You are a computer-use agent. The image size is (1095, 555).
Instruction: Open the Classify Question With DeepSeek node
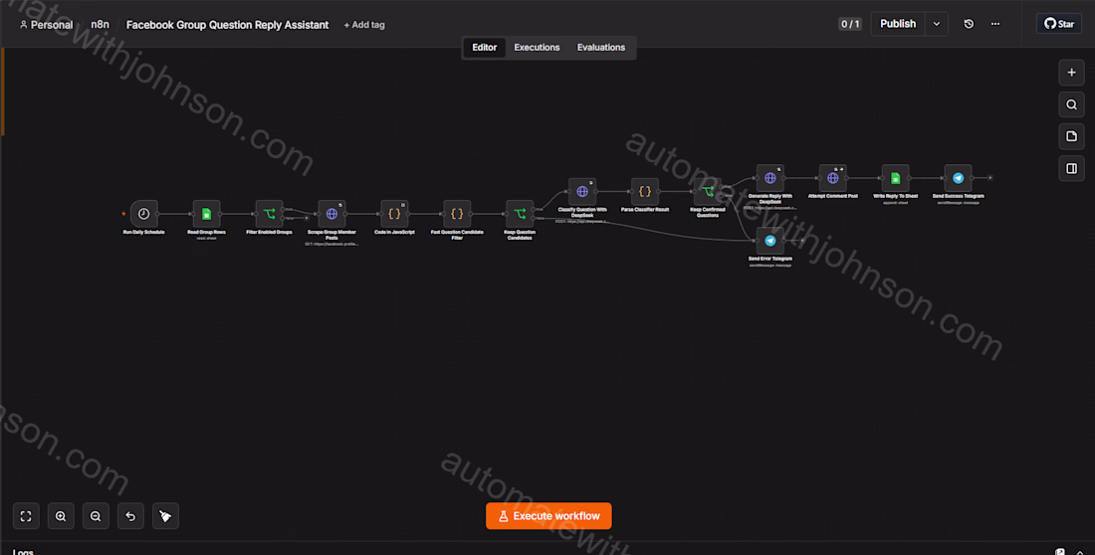point(582,191)
